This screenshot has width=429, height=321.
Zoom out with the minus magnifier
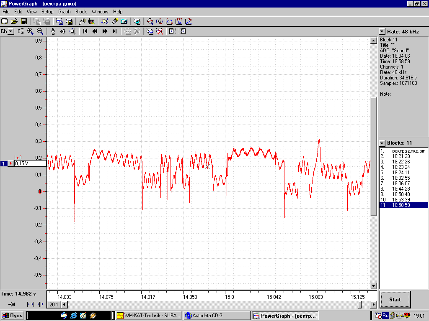(x=40, y=31)
